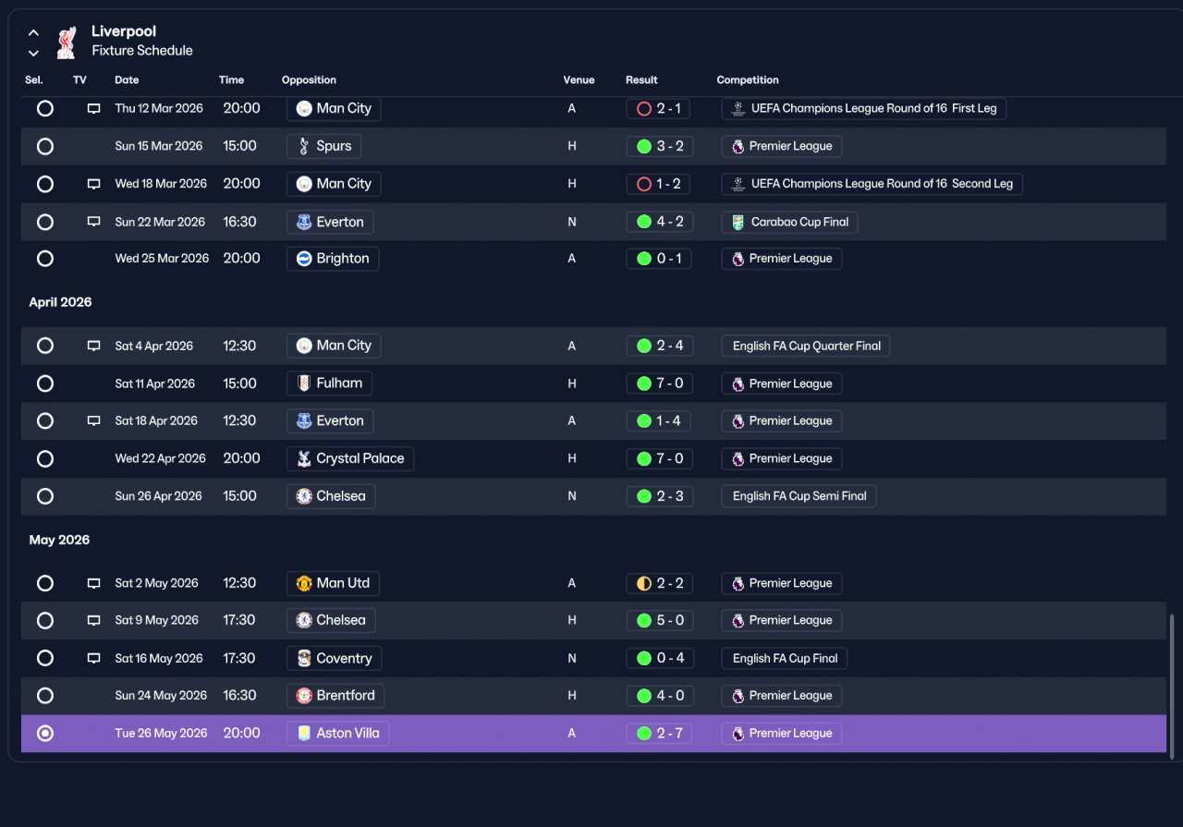Click the Wed 25 Mar 2026 date

point(162,259)
